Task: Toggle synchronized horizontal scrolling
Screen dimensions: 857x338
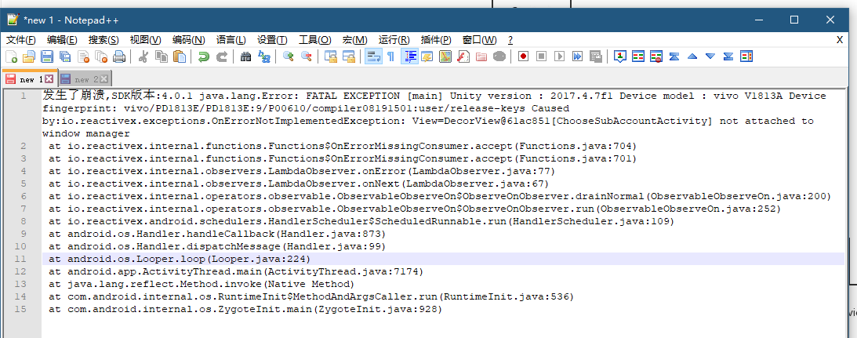Action: (348, 56)
